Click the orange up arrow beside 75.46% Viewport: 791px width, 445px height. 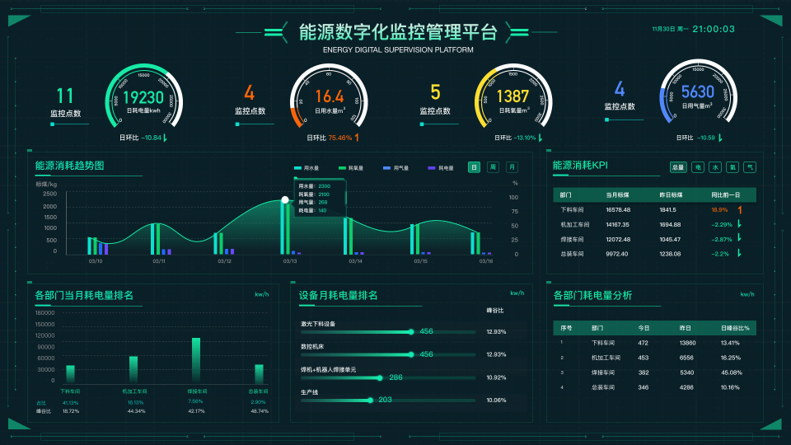click(358, 138)
